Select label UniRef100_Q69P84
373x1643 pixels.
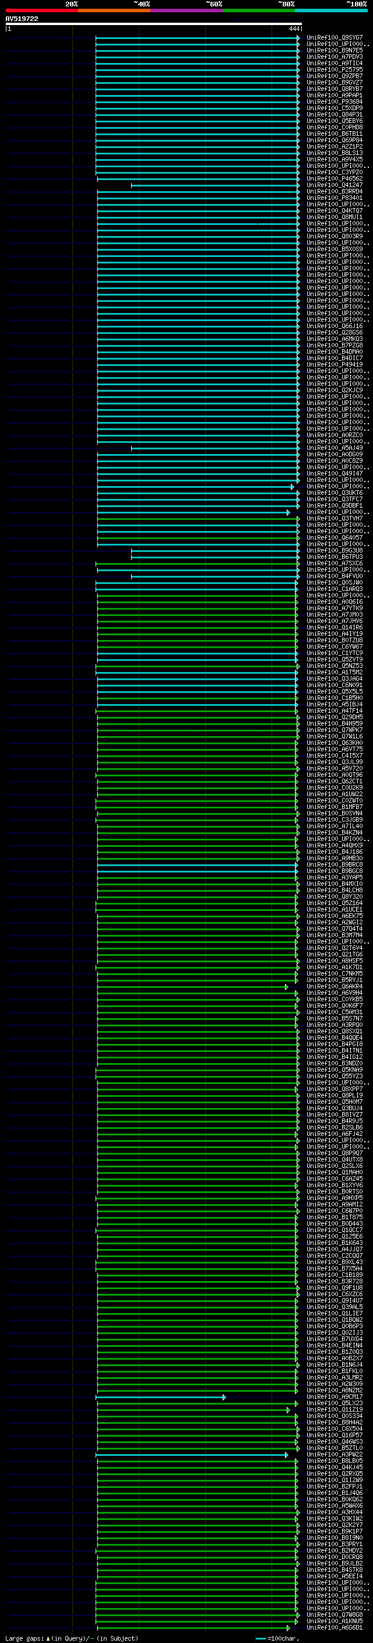pyautogui.click(x=335, y=140)
